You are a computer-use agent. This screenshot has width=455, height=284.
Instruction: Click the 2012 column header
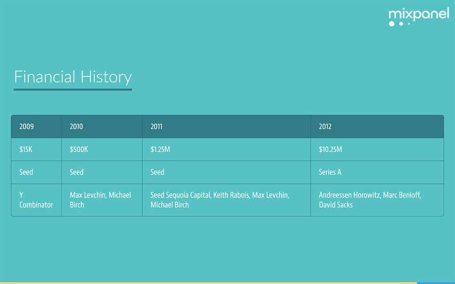[377, 127]
